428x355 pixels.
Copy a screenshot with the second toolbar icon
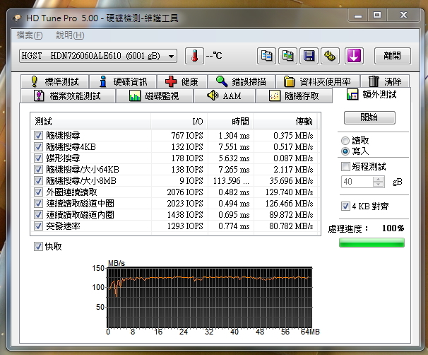tap(287, 56)
